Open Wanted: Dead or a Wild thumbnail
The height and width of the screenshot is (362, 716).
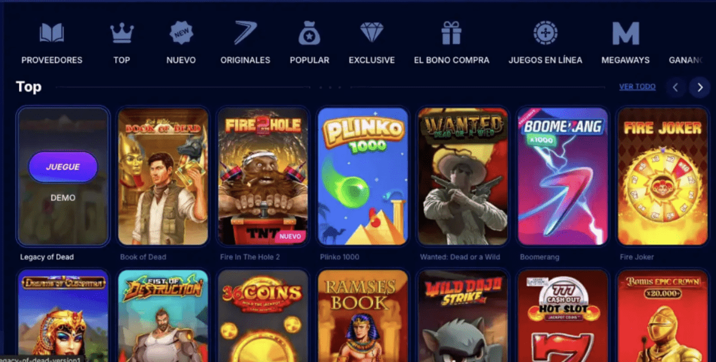463,176
